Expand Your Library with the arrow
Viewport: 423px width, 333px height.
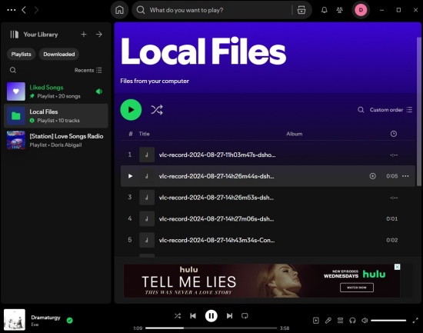(x=99, y=35)
